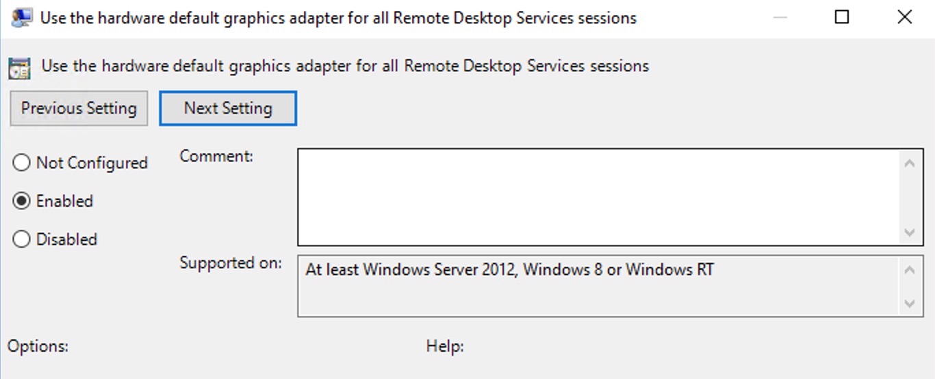Click the Comment box scroll up arrow

[x=910, y=163]
